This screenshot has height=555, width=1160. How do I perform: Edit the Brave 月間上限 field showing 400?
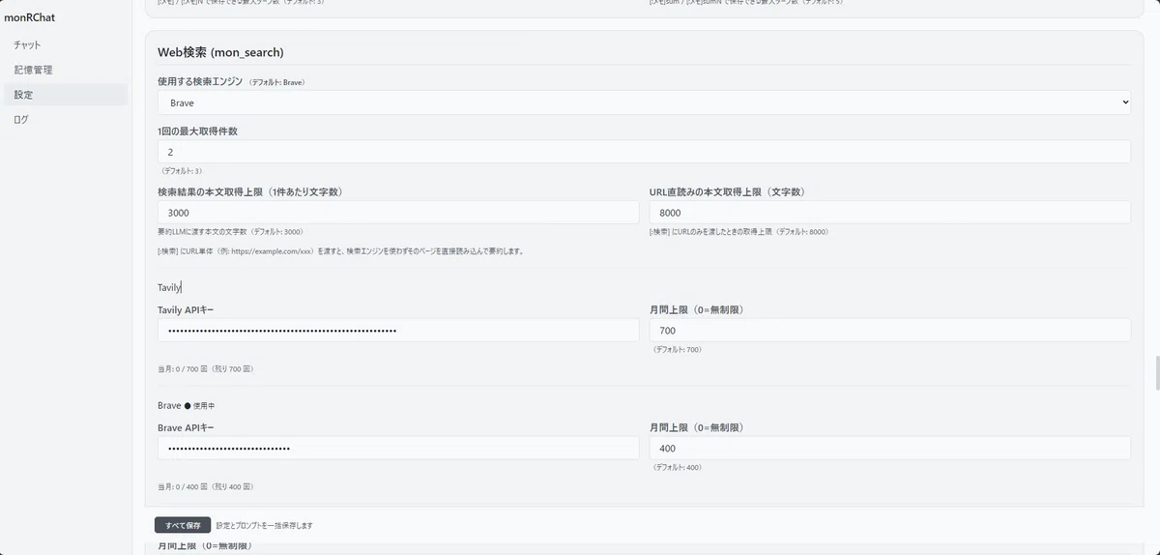pyautogui.click(x=889, y=449)
